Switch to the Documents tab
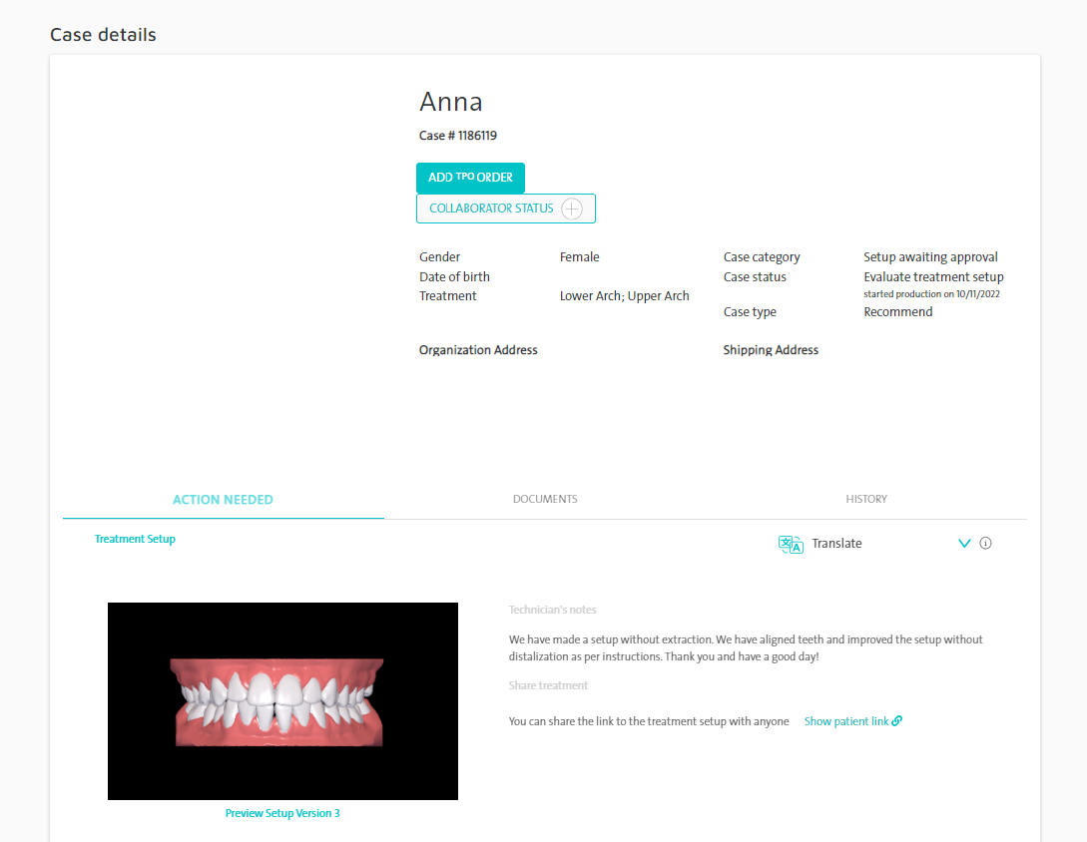 click(545, 499)
